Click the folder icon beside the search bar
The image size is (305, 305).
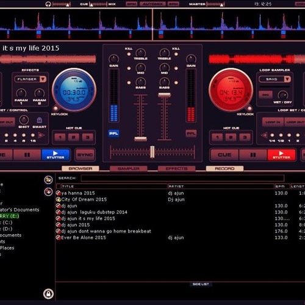(x=48, y=180)
